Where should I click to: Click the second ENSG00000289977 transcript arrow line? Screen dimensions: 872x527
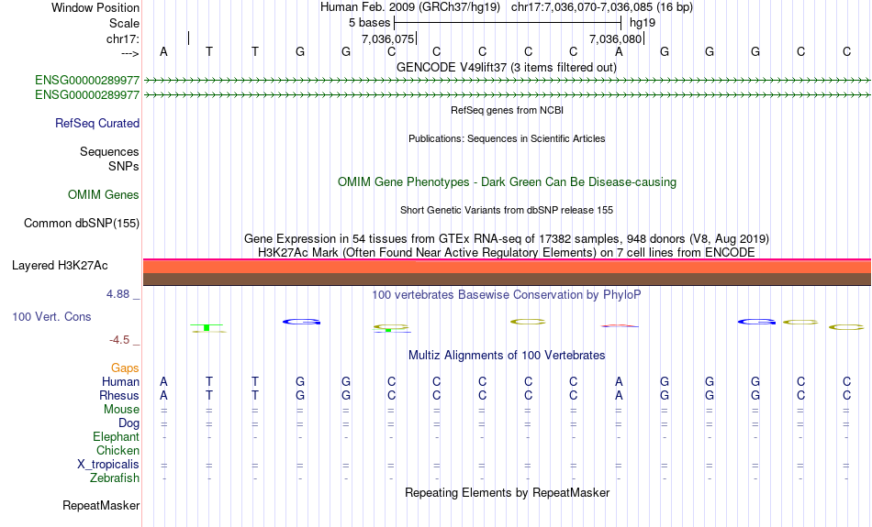point(508,95)
